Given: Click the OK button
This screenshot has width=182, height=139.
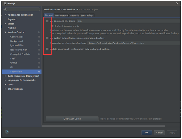Looking at the screenshot, I should 146,133.
